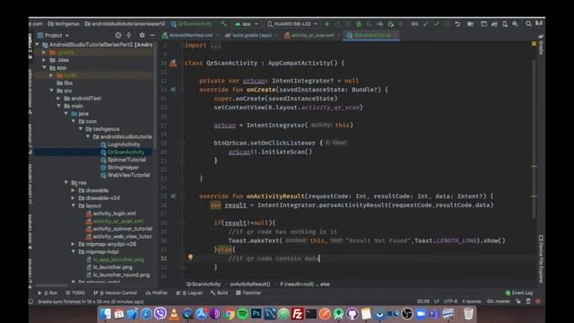Expand the mipmap-anydpi-v26 folder

point(74,244)
